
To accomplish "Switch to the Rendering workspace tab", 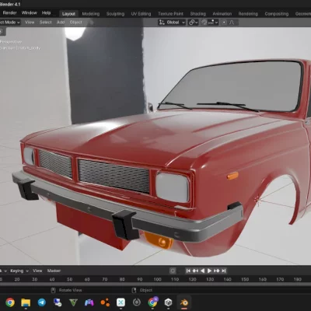I will click(x=248, y=14).
